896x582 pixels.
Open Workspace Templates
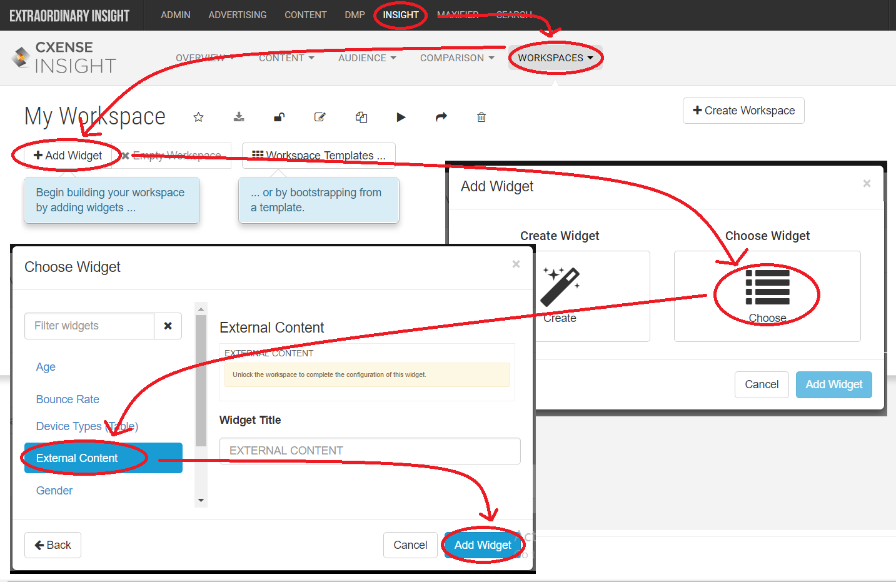319,156
